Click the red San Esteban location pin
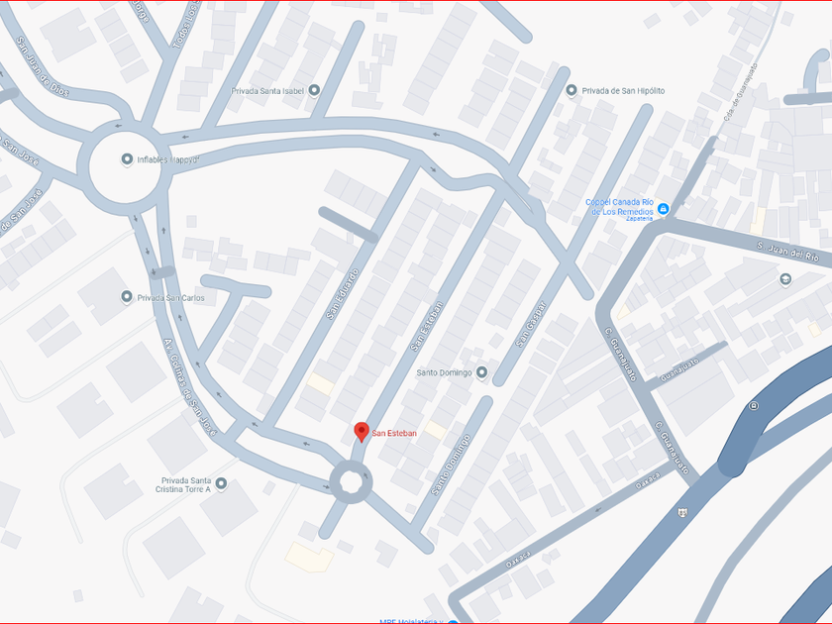Image resolution: width=832 pixels, height=624 pixels. tap(362, 432)
